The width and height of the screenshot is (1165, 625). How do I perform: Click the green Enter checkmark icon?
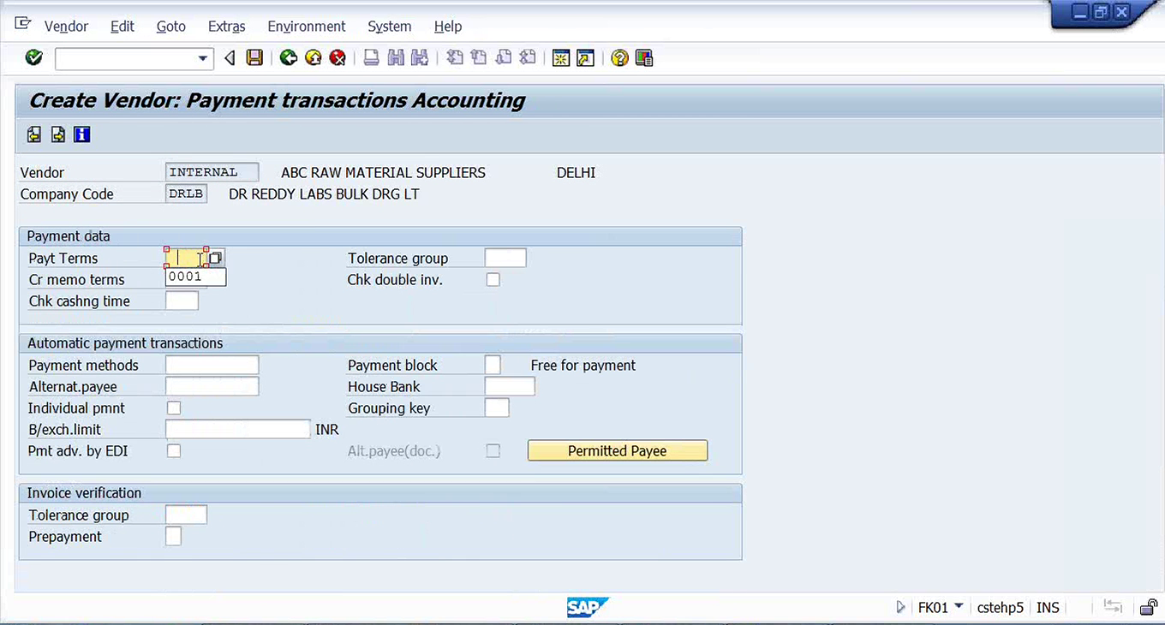tap(34, 58)
